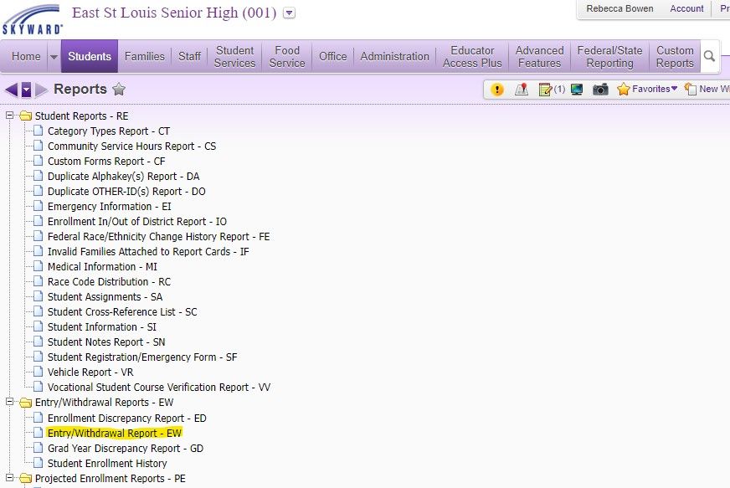Click the back arrow navigation icon
The width and height of the screenshot is (730, 488).
coord(11,90)
